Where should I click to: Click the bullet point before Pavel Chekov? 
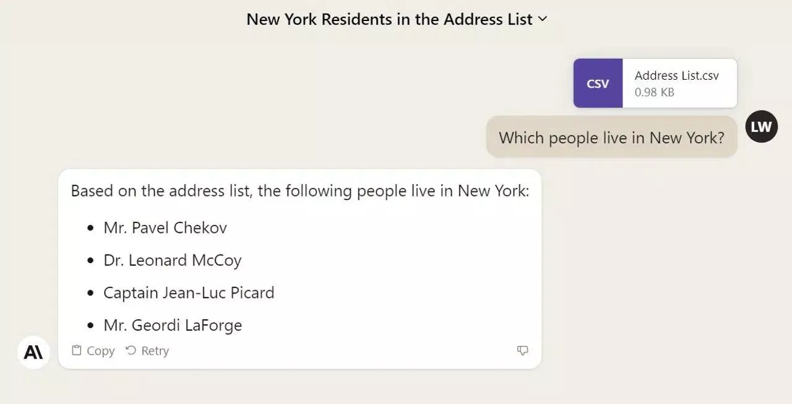[91, 229]
